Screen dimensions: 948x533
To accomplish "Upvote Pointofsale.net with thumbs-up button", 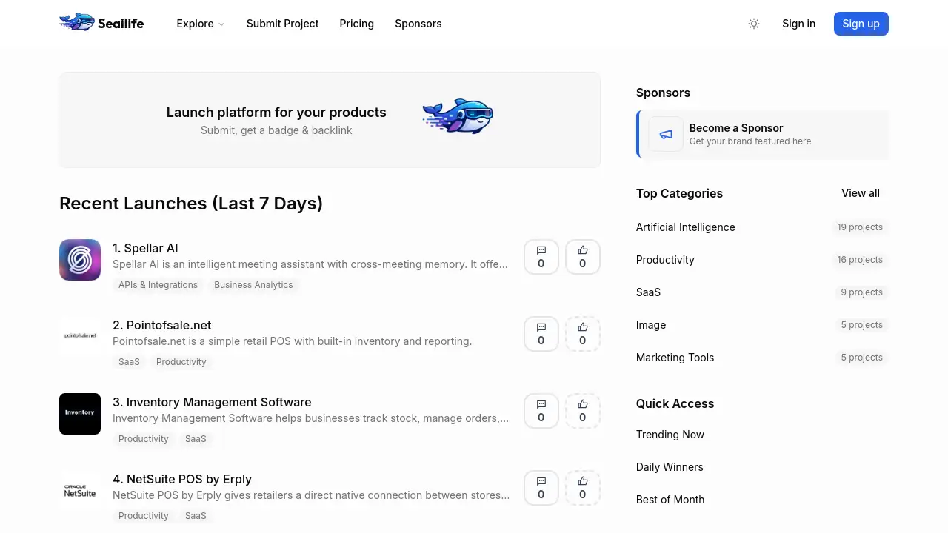I will [x=583, y=334].
